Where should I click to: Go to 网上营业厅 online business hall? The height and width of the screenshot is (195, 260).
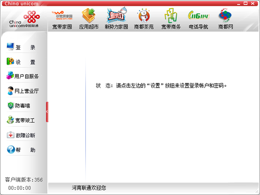(24, 91)
